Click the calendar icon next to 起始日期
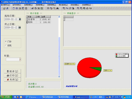132x99 pixels. pos(20,19)
